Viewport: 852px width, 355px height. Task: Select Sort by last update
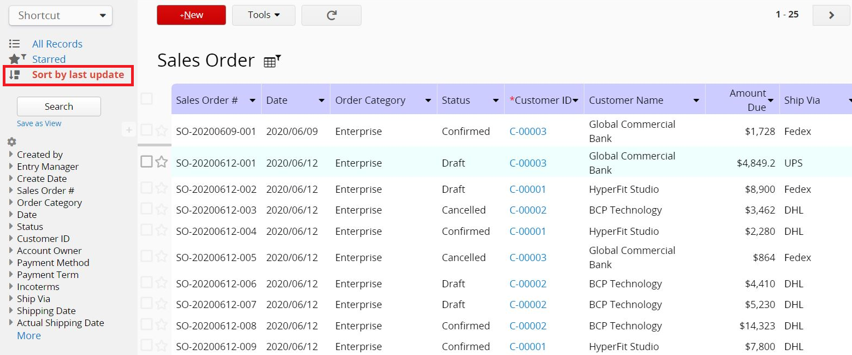78,75
